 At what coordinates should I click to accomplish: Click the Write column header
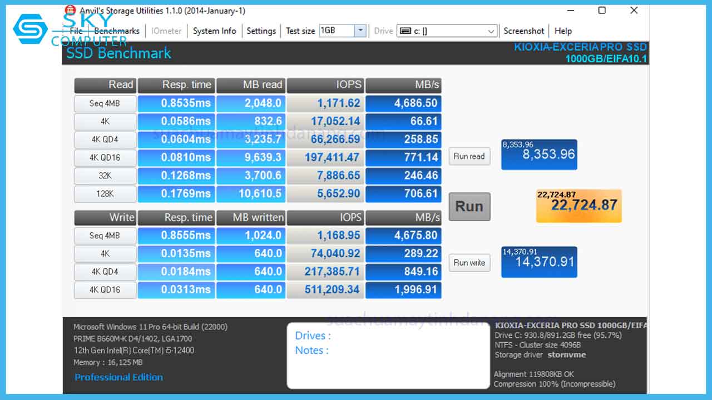point(105,218)
